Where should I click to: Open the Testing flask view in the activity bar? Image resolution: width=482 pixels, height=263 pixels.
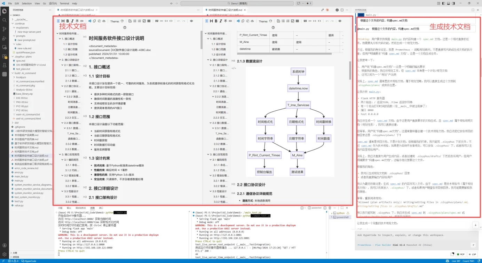(x=4, y=65)
